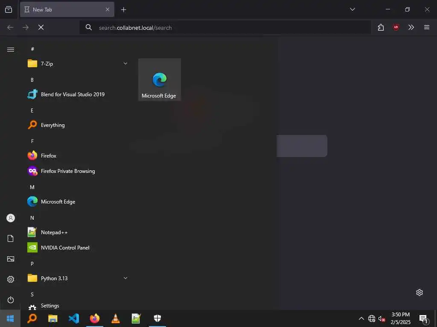Show more tools overflow chevron

411,27
